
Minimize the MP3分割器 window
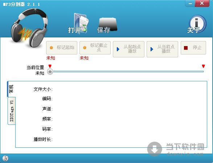coord(190,3)
